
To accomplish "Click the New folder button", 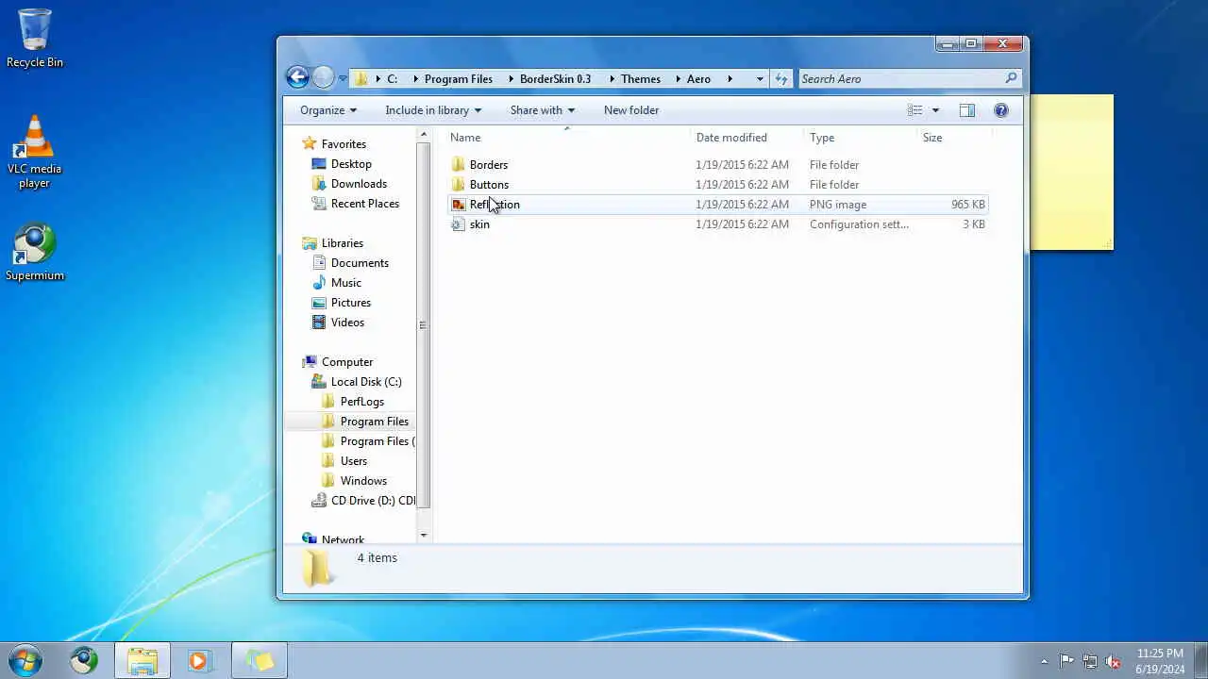I will 631,110.
